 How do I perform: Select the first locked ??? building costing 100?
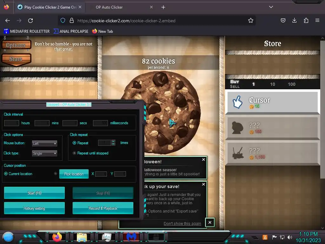point(272,128)
